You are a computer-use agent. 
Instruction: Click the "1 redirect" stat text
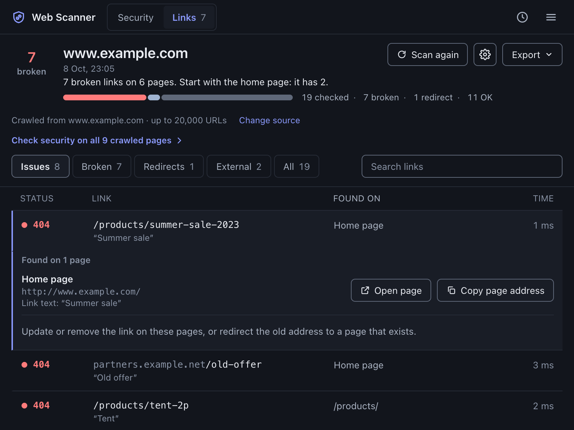(433, 97)
